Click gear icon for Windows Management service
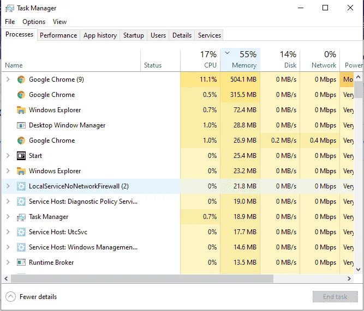This screenshot has width=364, height=311. (x=21, y=247)
